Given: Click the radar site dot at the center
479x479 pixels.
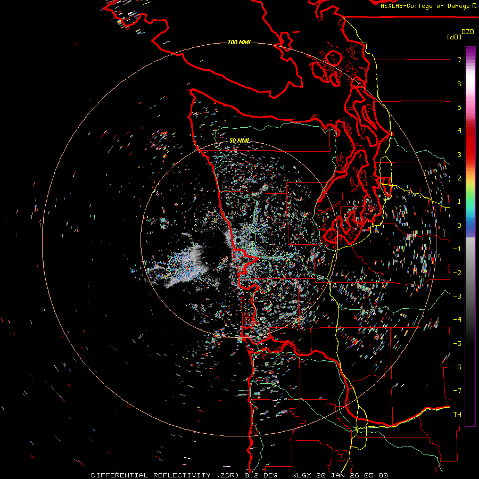Looking at the screenshot, I should coord(238,241).
